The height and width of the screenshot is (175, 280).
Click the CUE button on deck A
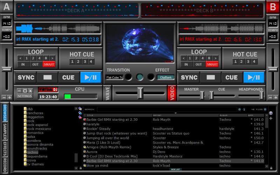[68, 77]
